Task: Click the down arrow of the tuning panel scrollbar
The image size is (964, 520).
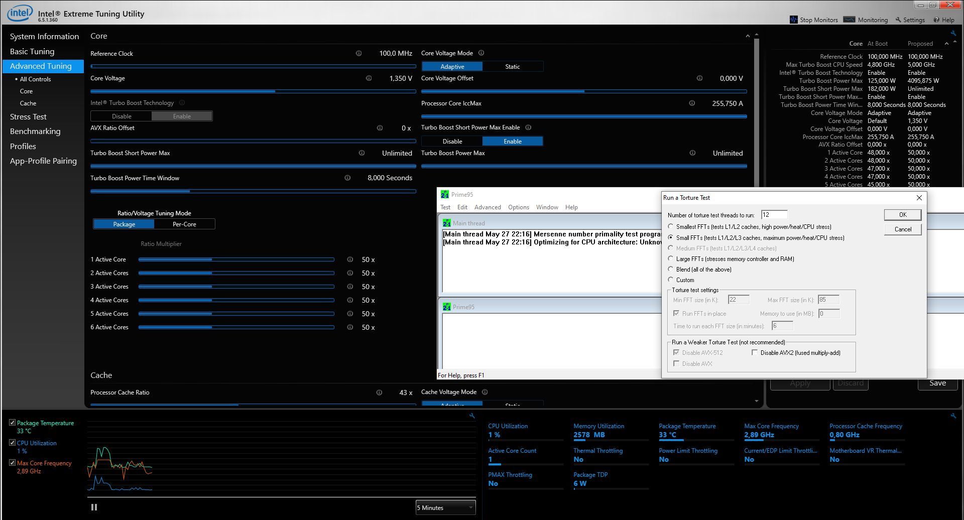Action: pos(757,401)
